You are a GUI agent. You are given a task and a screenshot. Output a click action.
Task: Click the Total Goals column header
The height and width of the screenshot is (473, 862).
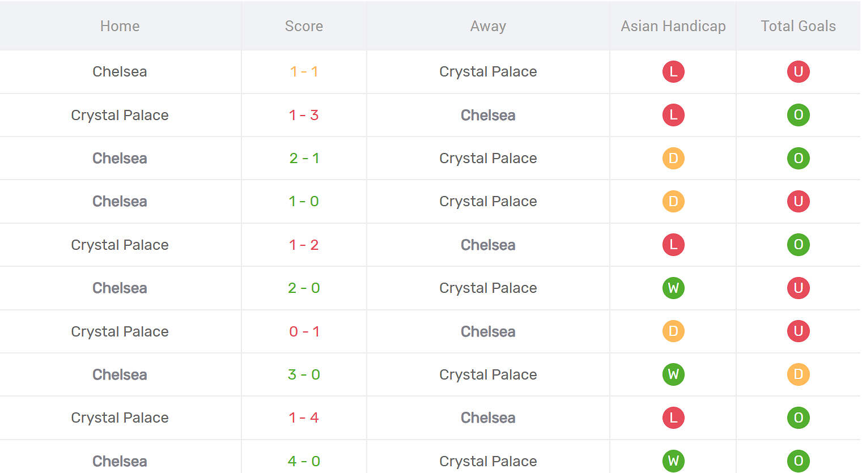(798, 26)
